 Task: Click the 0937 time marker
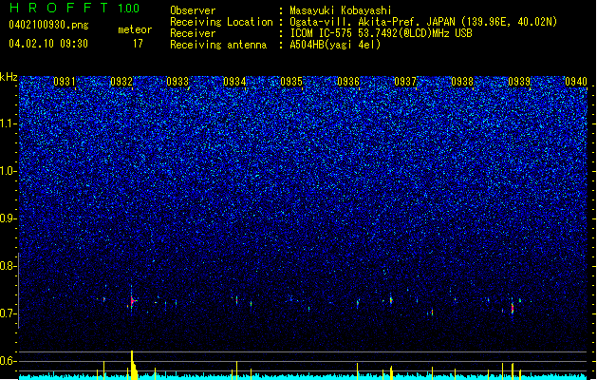click(405, 82)
